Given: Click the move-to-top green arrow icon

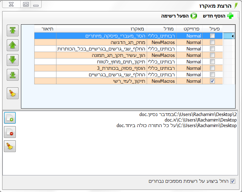Looking at the screenshot, I should pos(13,30).
